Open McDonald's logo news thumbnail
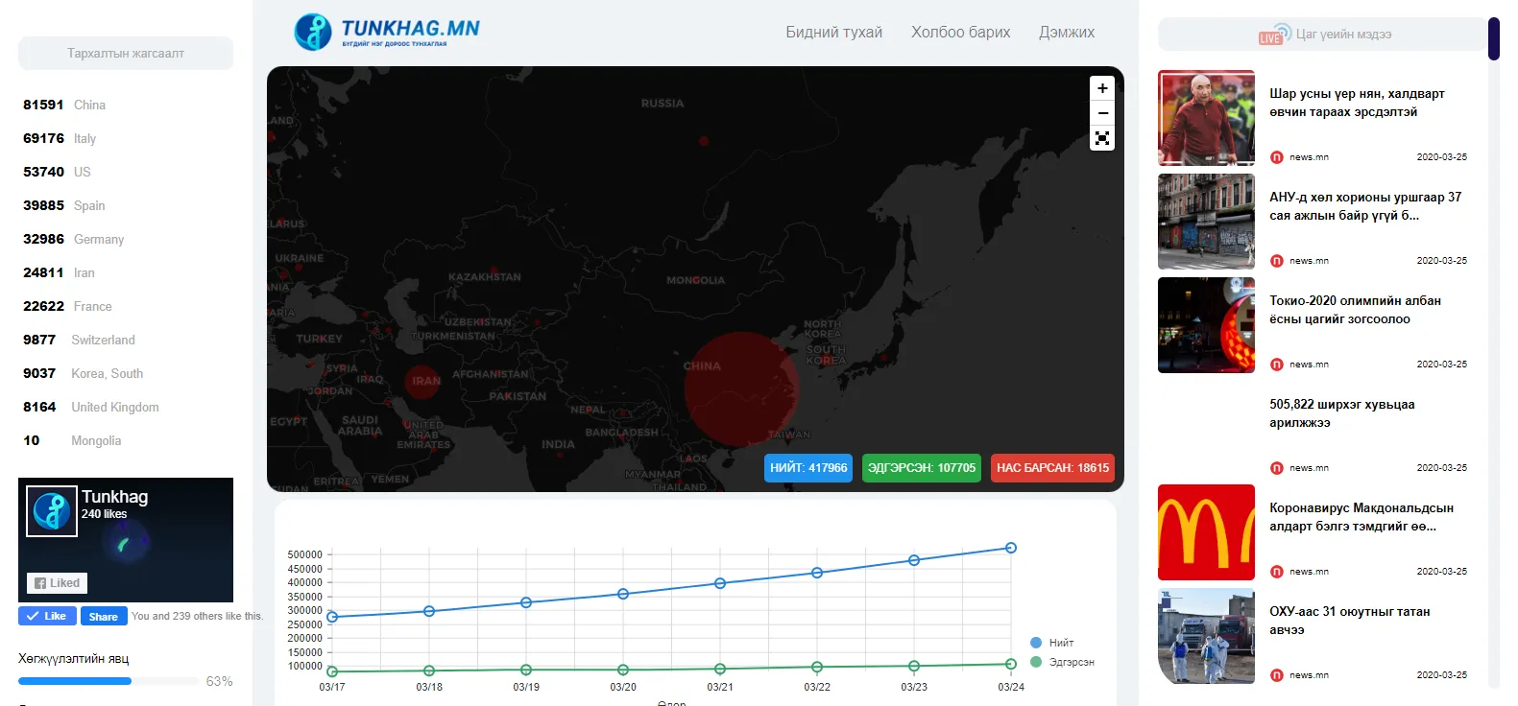 click(x=1206, y=532)
